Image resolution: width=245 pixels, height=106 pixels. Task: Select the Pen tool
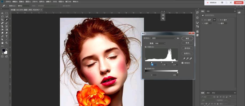click(x=2, y=36)
